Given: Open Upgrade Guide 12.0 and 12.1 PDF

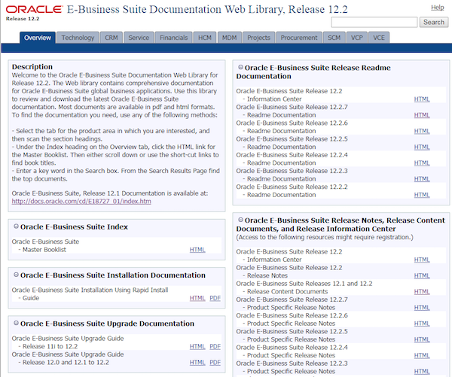Looking at the screenshot, I should [x=215, y=363].
